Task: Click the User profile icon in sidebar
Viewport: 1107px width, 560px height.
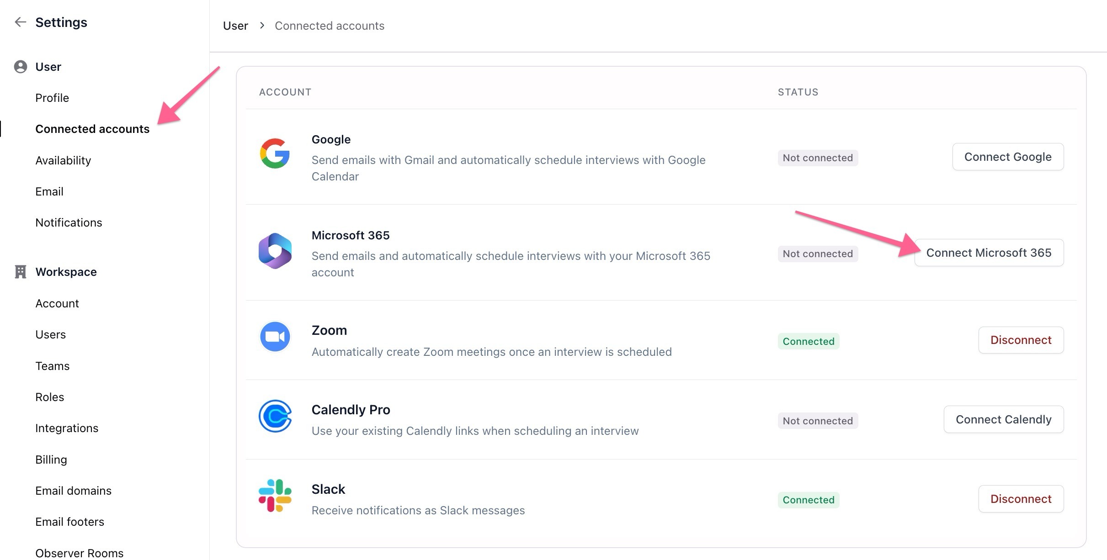Action: click(20, 67)
